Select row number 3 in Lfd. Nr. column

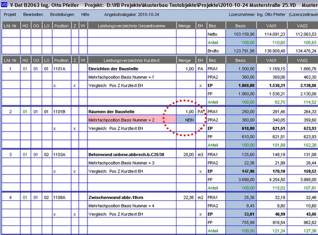click(10, 154)
